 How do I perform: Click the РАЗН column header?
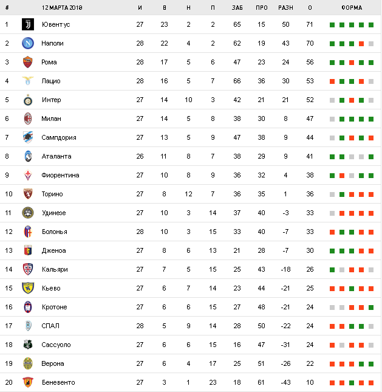(285, 8)
